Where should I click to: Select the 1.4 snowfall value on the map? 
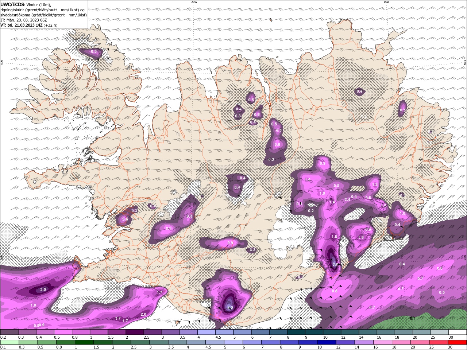(x=332, y=202)
